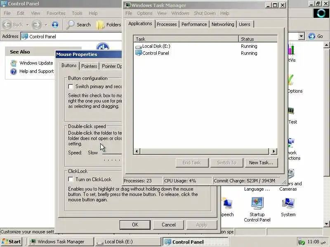
Task: Click the New Task... button
Action: click(261, 163)
